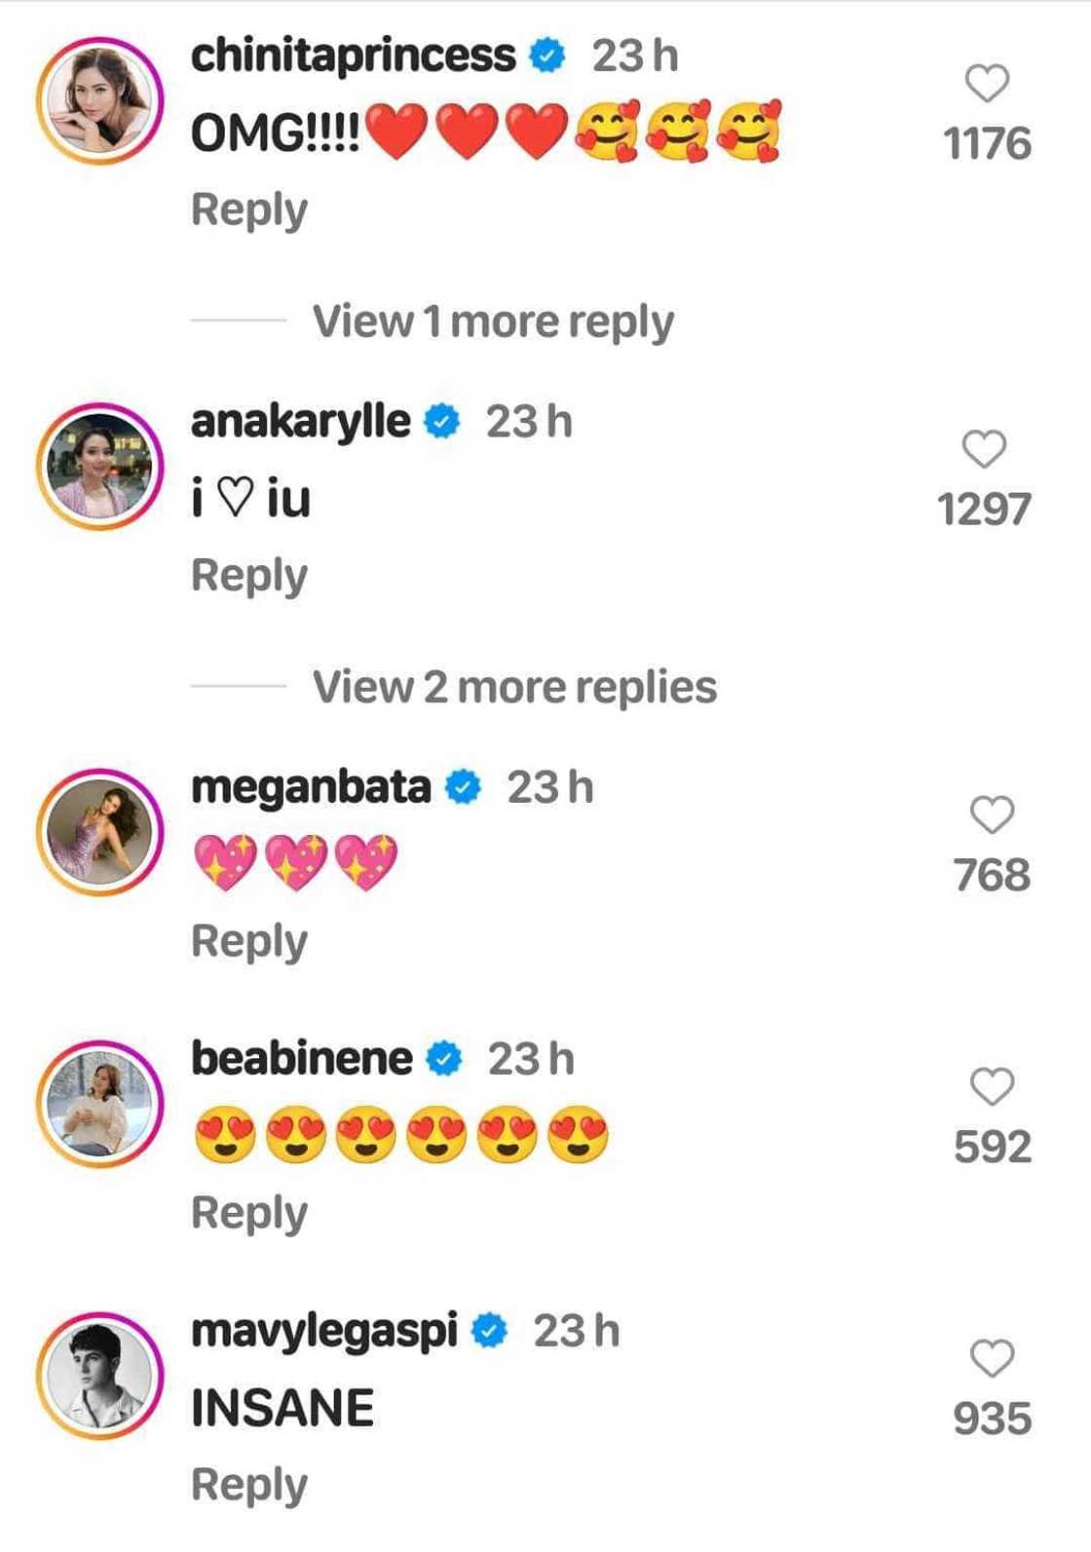Open the chinitaprincess username link

pyautogui.click(x=353, y=56)
